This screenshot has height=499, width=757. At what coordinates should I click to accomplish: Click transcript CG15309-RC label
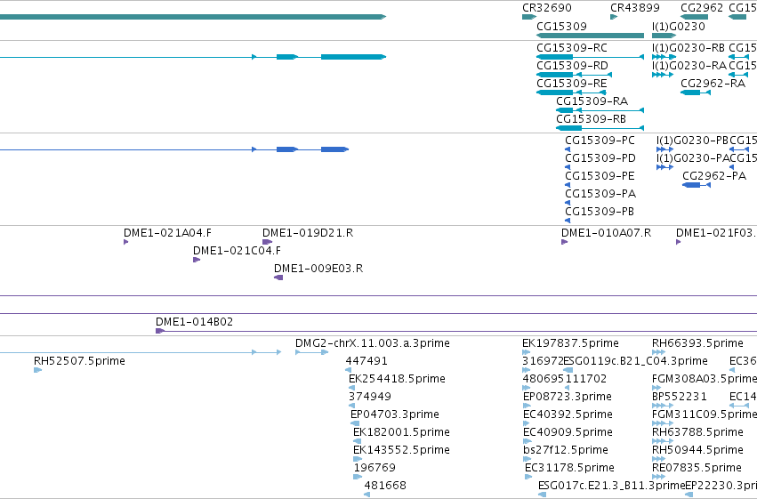[x=572, y=48]
